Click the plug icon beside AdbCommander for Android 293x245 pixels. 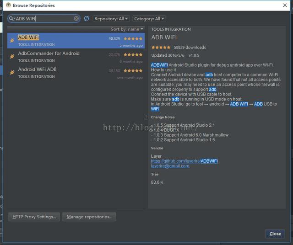[12, 56]
